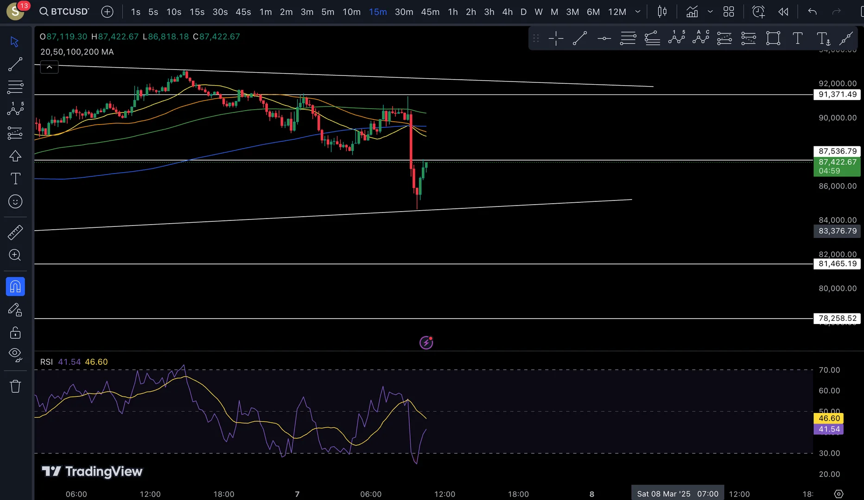
Task: Collapse the indicator legend chevron
Action: pyautogui.click(x=49, y=68)
